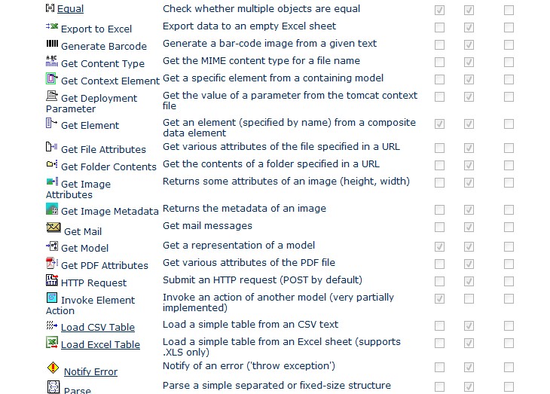Toggle middle checkbox in Export to Excel row
The image size is (550, 394).
tap(469, 28)
